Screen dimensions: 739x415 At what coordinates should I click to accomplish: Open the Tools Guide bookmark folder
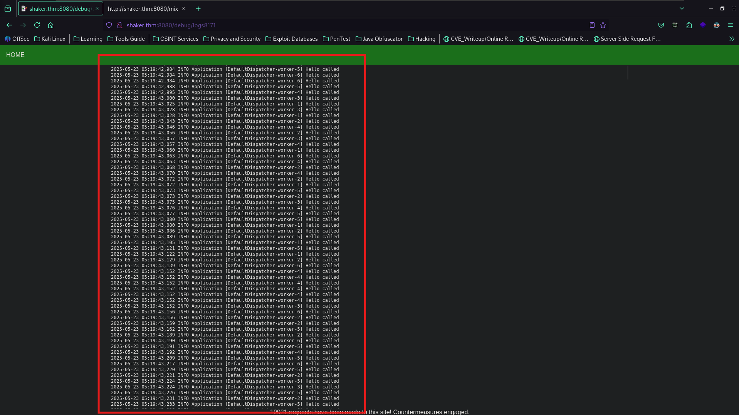coord(126,39)
